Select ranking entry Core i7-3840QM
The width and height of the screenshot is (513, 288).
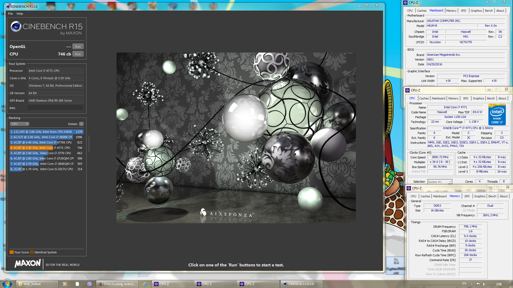coord(46,164)
